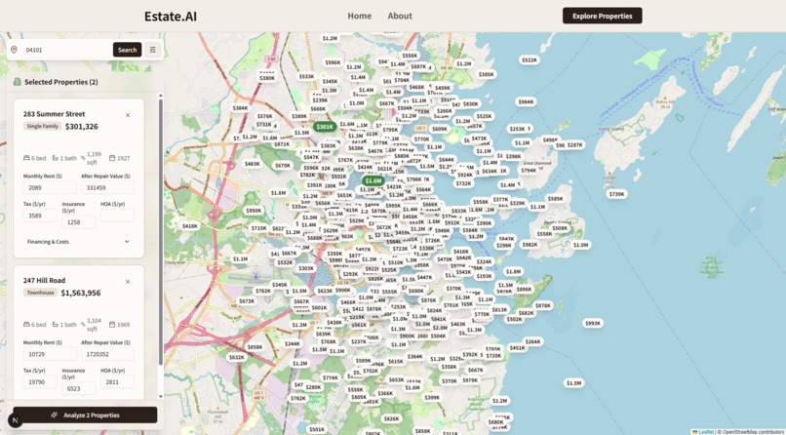Click the Townhouse tag
786x435 pixels.
(41, 293)
